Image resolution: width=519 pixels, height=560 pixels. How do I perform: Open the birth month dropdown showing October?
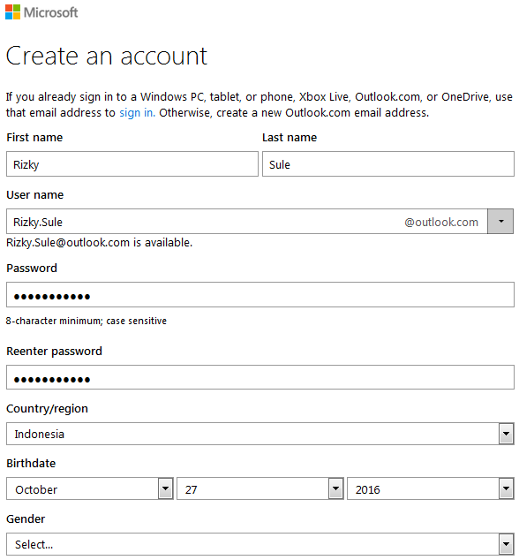90,488
